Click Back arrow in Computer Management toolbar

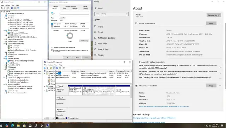(45, 68)
